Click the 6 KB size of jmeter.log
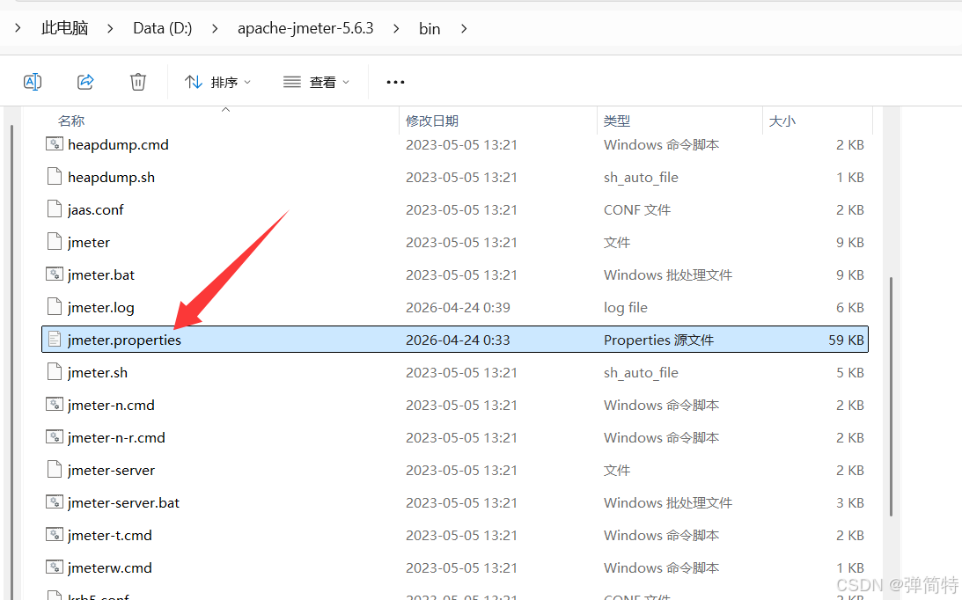962x600 pixels. [849, 307]
